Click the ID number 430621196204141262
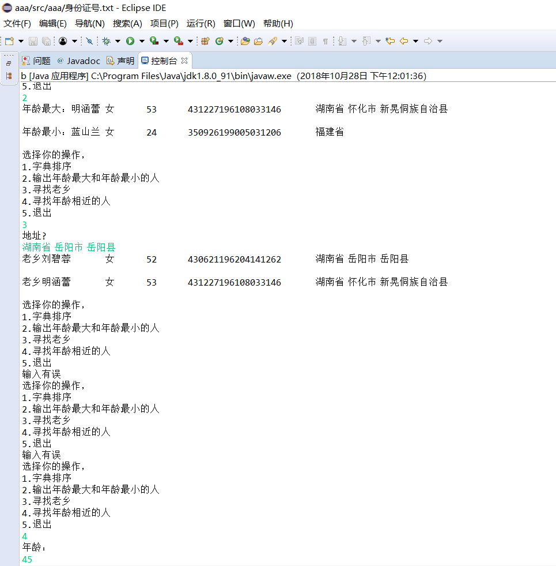Screen dimensions: 556x566 (234, 260)
